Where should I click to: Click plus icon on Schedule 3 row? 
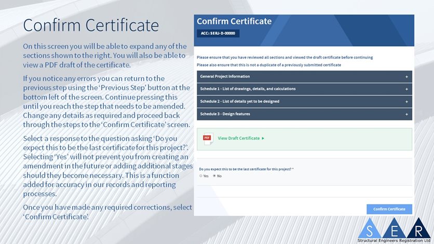406,114
